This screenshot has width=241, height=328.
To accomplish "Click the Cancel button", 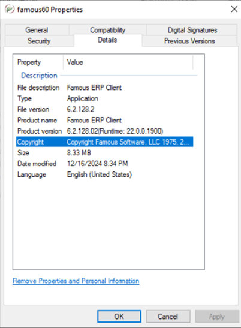I will 168,316.
